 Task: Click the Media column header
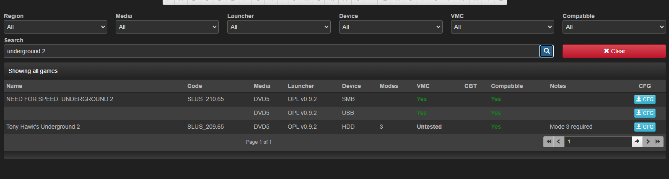click(262, 86)
